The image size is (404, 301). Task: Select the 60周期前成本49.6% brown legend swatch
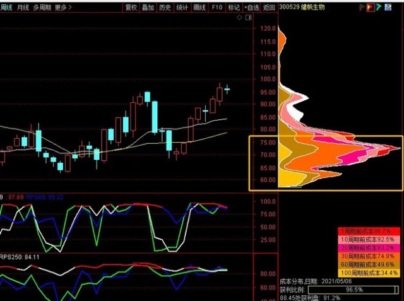tap(369, 264)
